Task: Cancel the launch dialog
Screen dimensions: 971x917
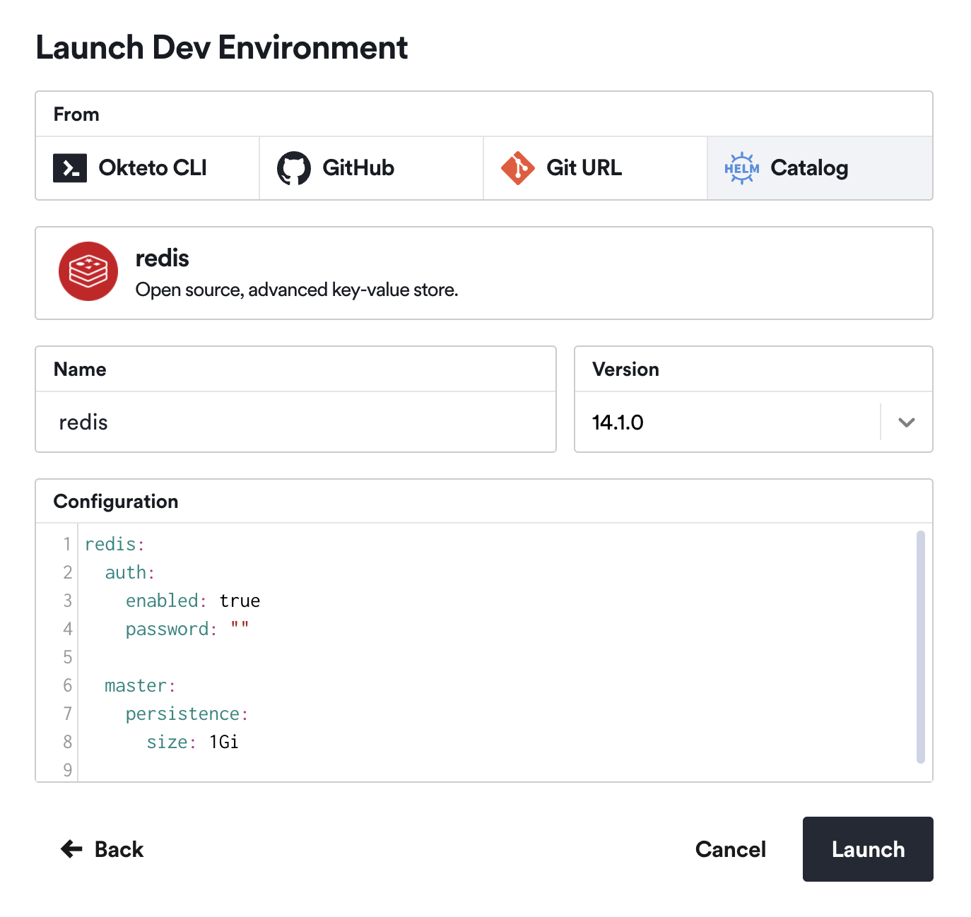Action: pyautogui.click(x=731, y=849)
